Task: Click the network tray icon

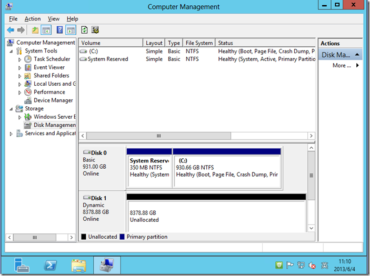Action: (x=301, y=265)
